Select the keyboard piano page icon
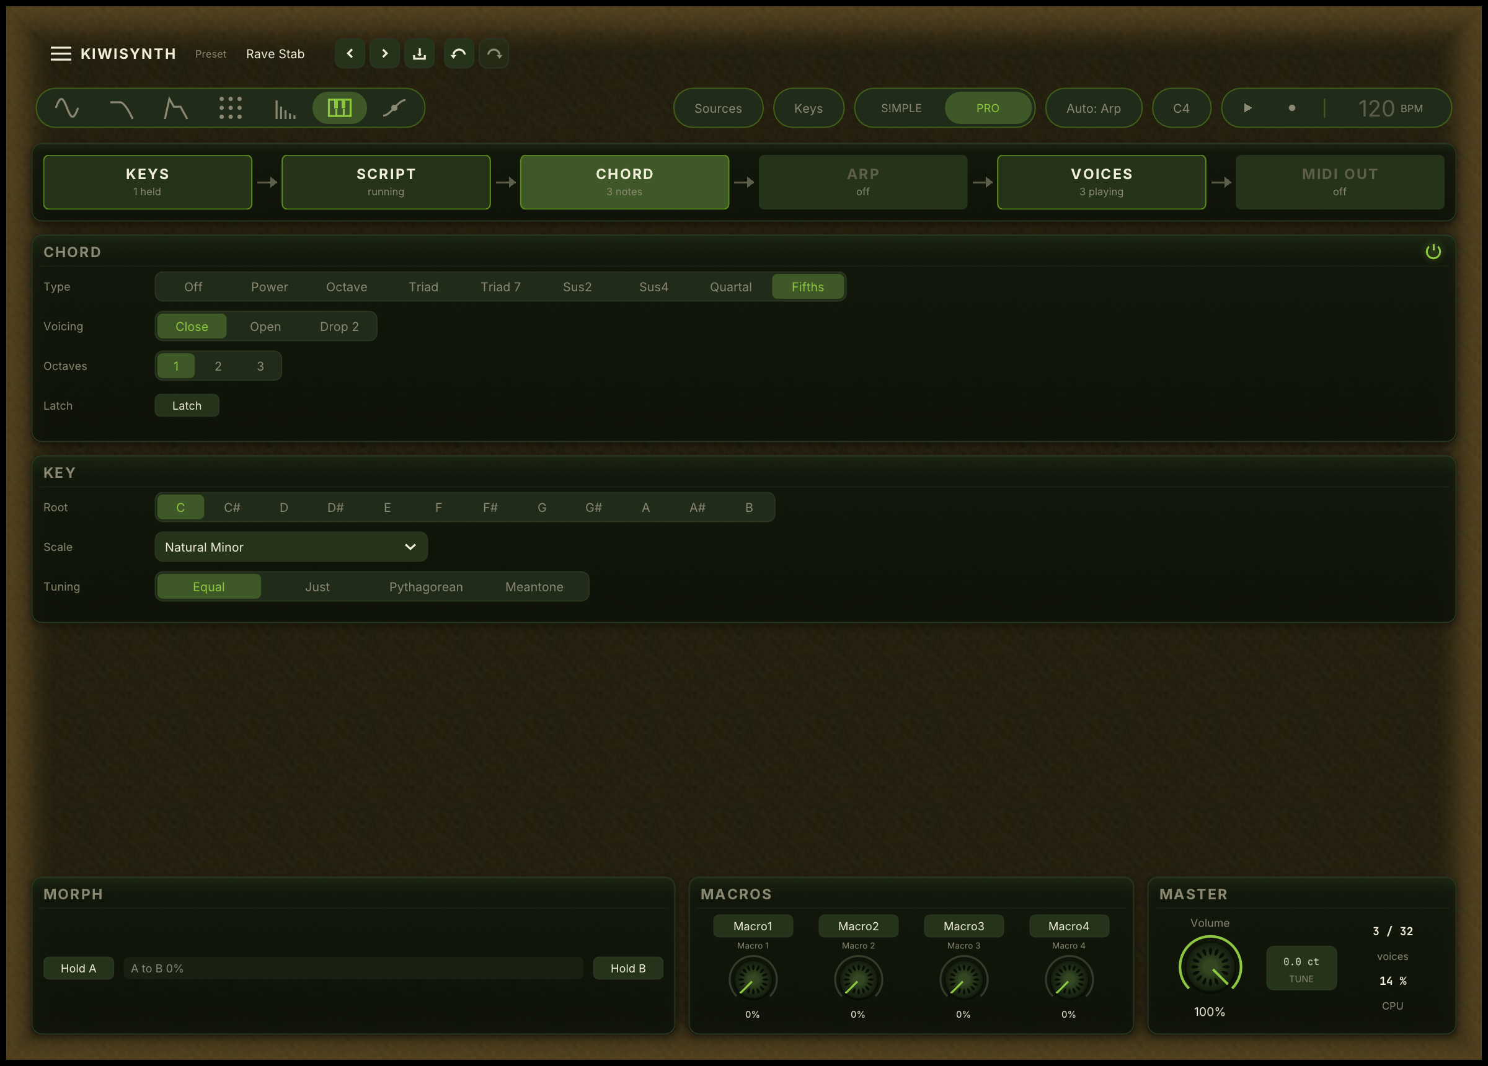This screenshot has width=1488, height=1066. [x=339, y=108]
